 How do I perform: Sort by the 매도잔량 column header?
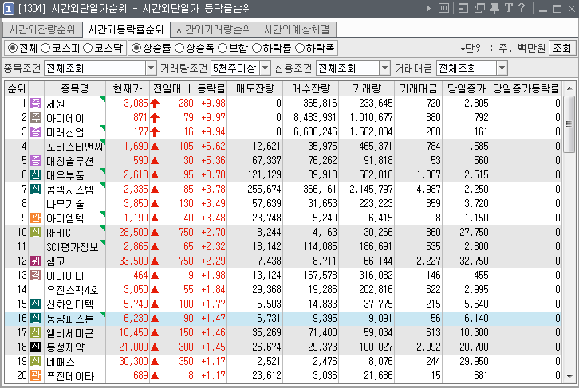pos(255,88)
